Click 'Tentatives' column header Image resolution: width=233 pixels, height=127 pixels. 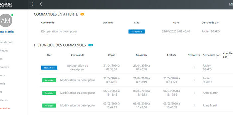coord(194,55)
